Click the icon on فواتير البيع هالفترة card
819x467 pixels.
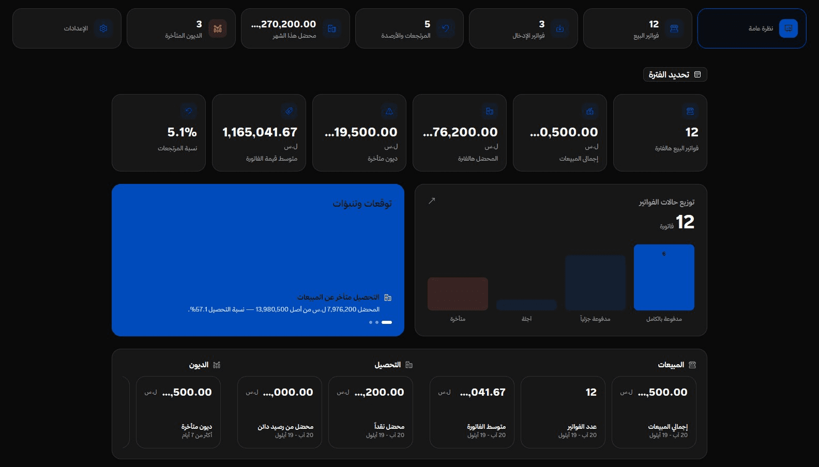[690, 111]
